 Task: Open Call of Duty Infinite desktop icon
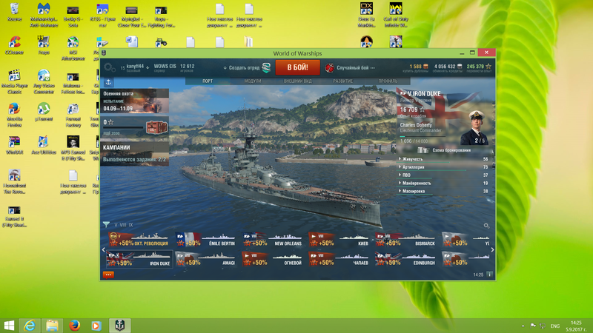pos(396,15)
